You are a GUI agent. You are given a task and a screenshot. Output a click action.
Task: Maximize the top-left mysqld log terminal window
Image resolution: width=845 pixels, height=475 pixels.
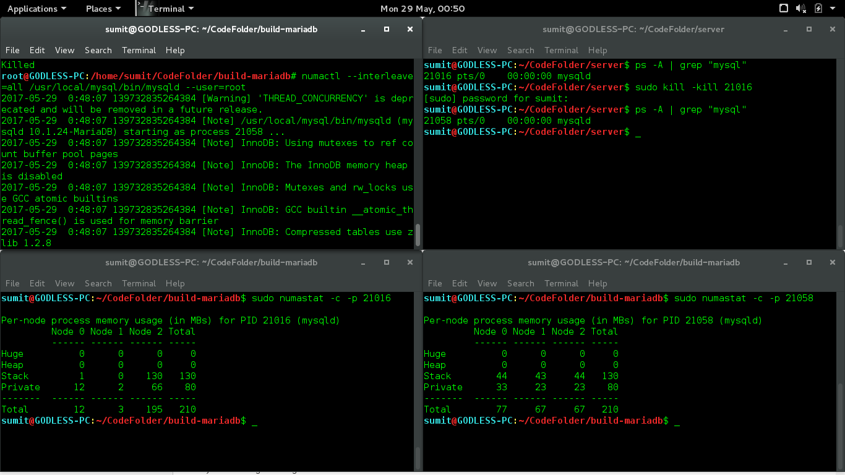pos(387,29)
